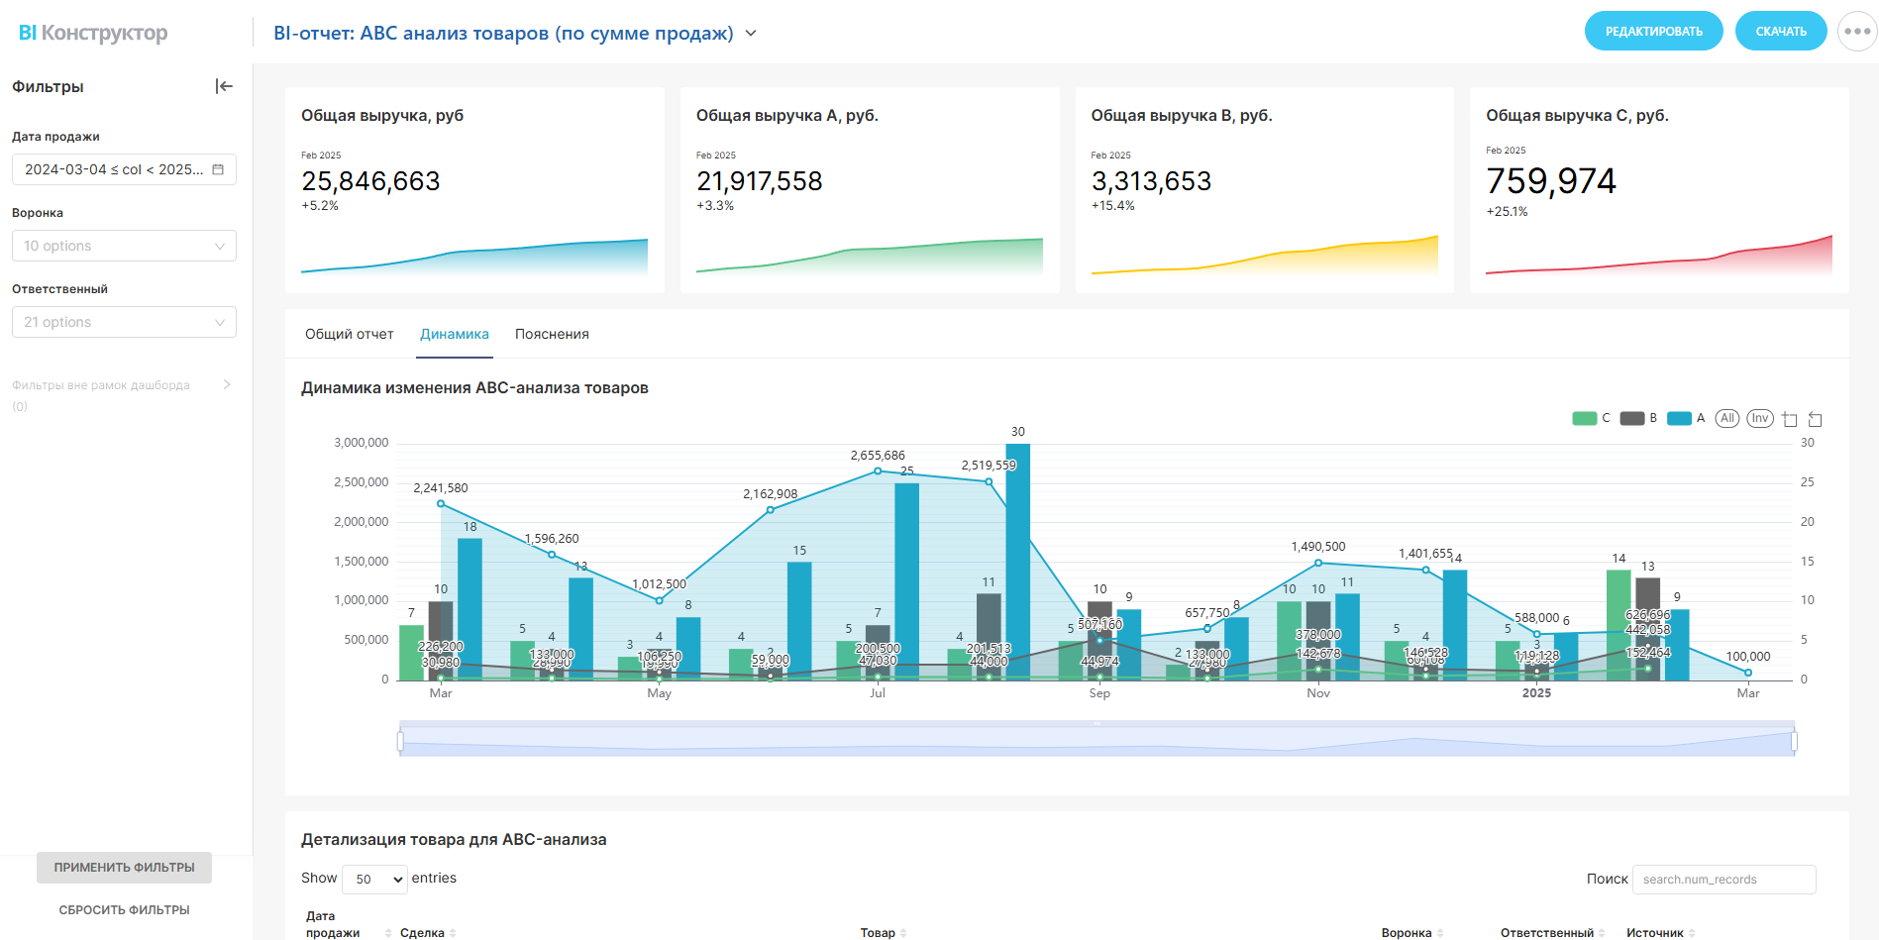Select all series with All button
This screenshot has height=940, width=1879.
pyautogui.click(x=1726, y=418)
